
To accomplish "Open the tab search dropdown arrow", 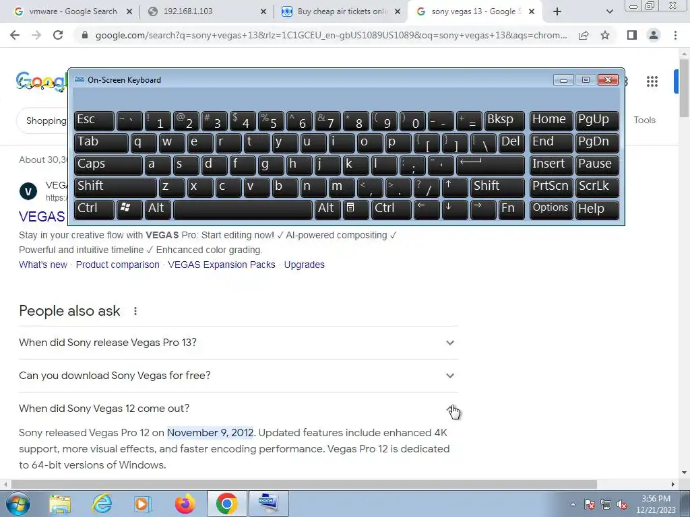I will coord(609,11).
